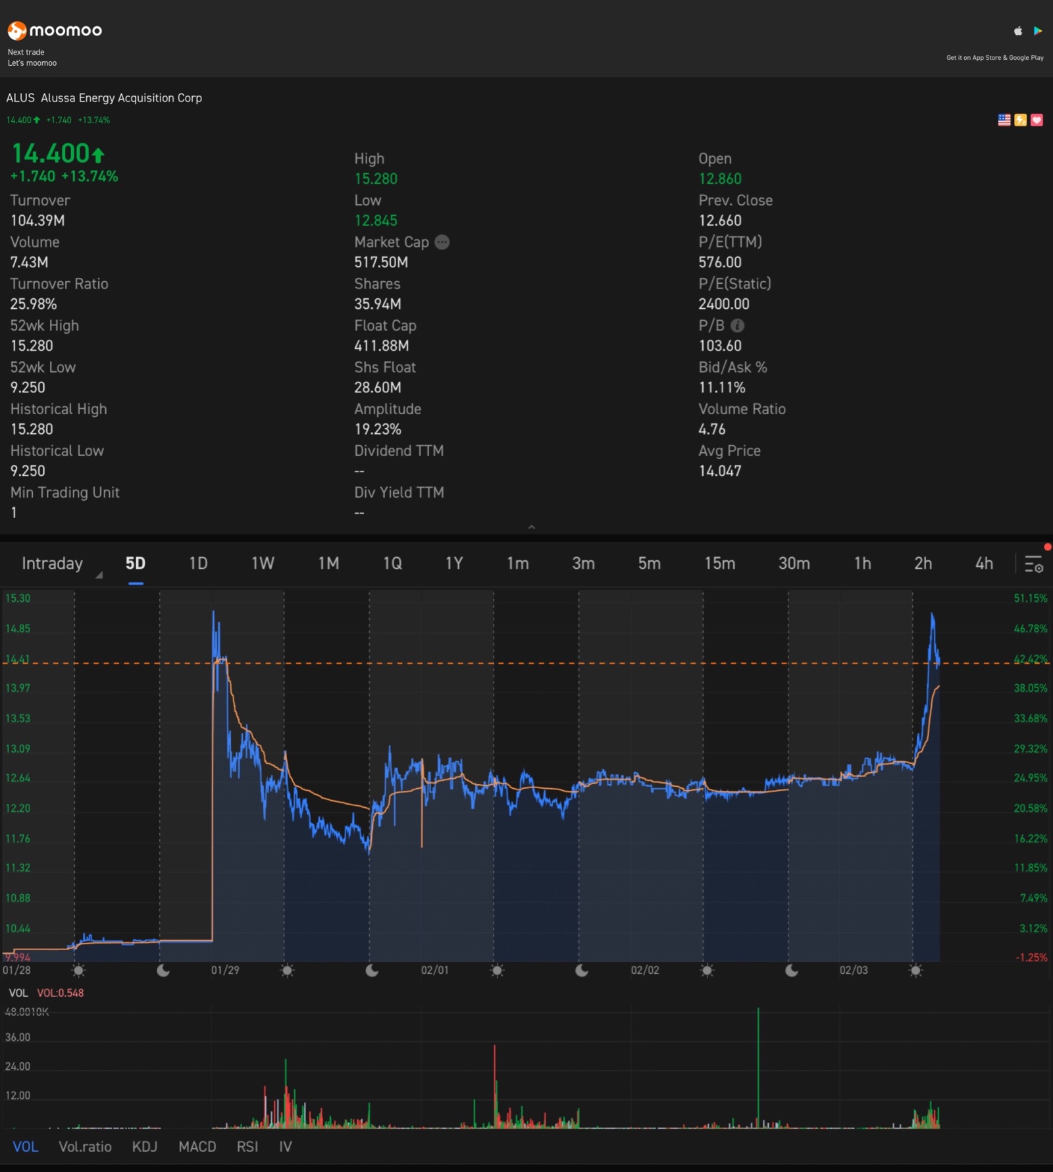The image size is (1053, 1172).
Task: Click the sun icon after 02/02
Action: click(x=707, y=971)
